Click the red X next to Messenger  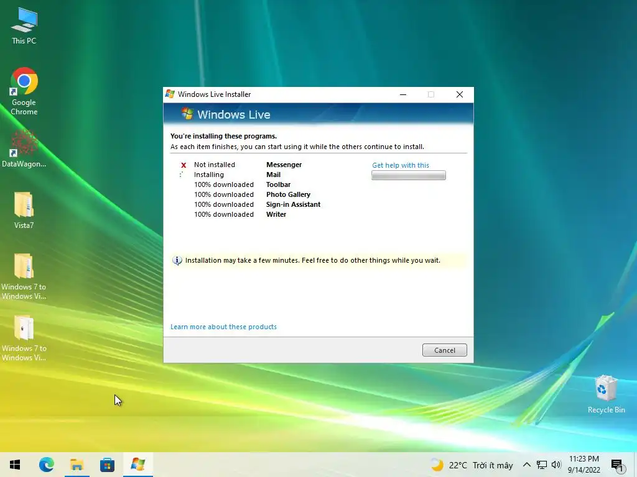pyautogui.click(x=184, y=165)
